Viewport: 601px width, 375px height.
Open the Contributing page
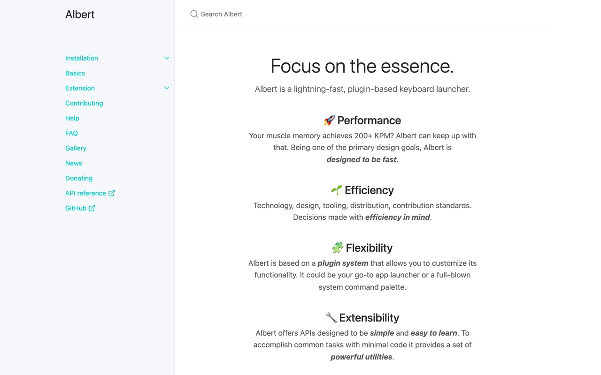point(84,103)
